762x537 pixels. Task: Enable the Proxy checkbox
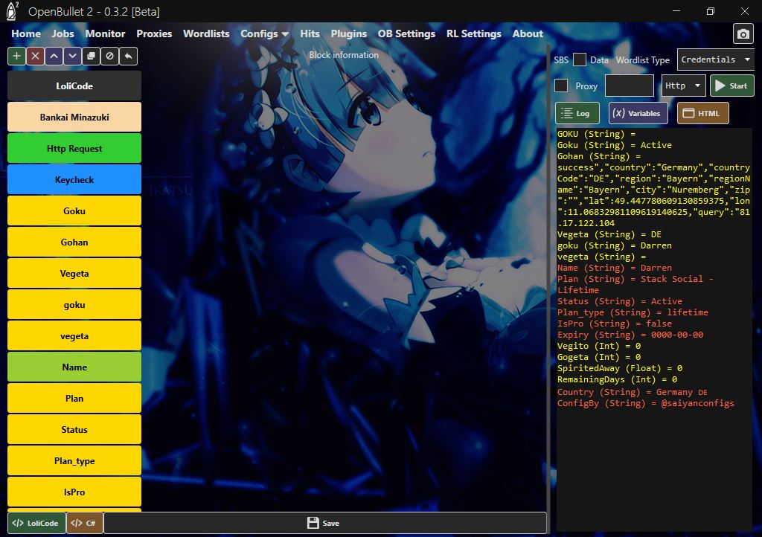click(562, 86)
